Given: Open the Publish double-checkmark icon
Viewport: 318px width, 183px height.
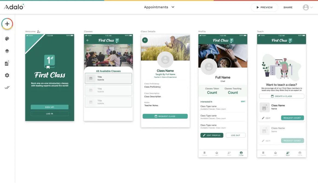Looking at the screenshot, I should tap(7, 88).
